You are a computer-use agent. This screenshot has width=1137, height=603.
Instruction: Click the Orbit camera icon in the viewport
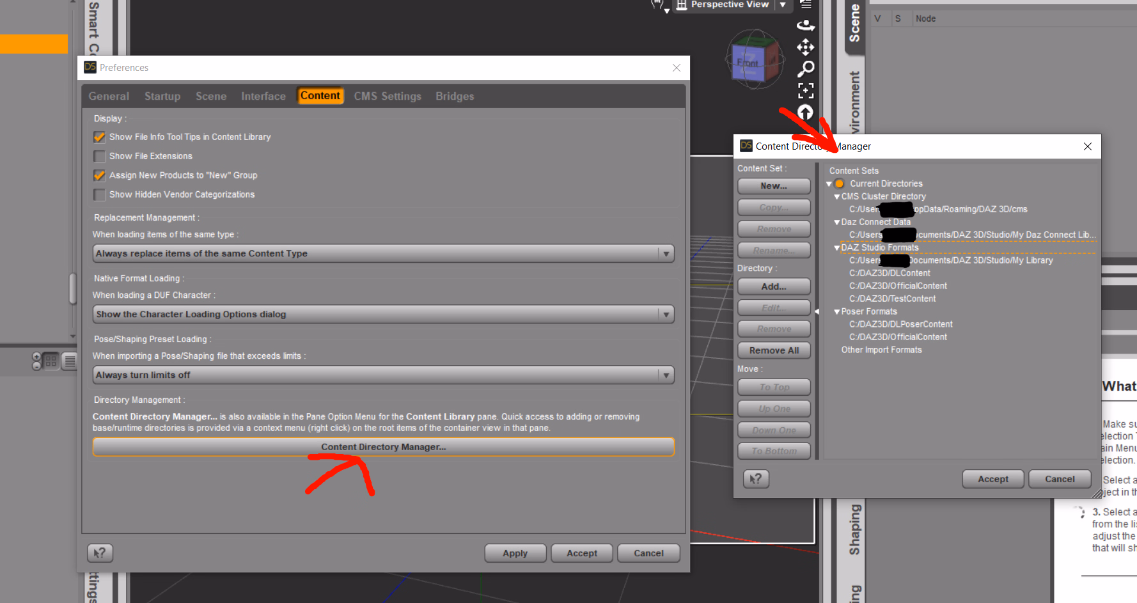[805, 26]
